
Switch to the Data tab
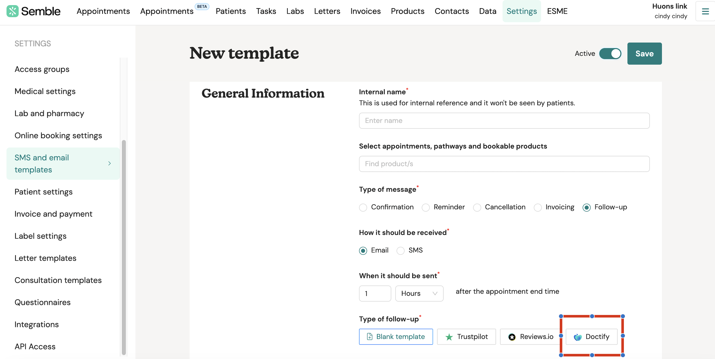[x=488, y=11]
